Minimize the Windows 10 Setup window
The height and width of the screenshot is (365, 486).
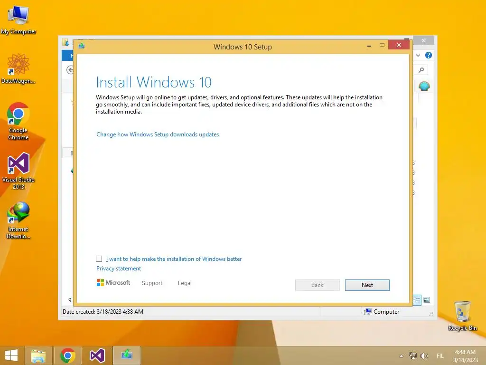[x=369, y=46]
